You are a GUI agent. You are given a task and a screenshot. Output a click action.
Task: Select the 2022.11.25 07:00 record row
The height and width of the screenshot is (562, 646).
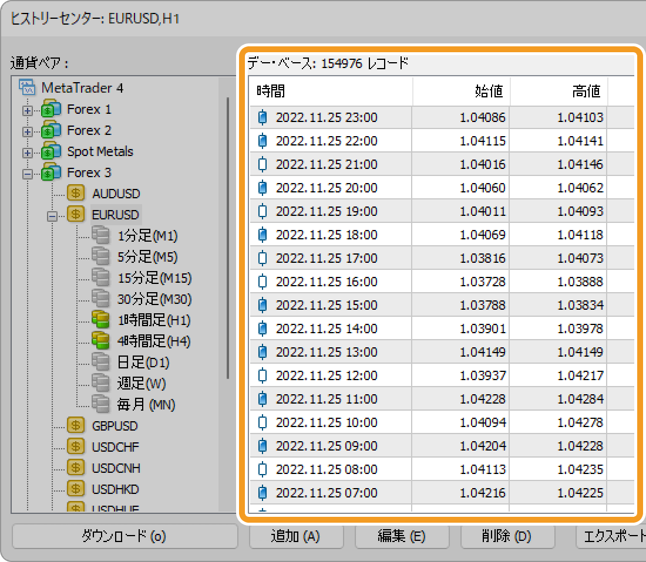pos(442,492)
